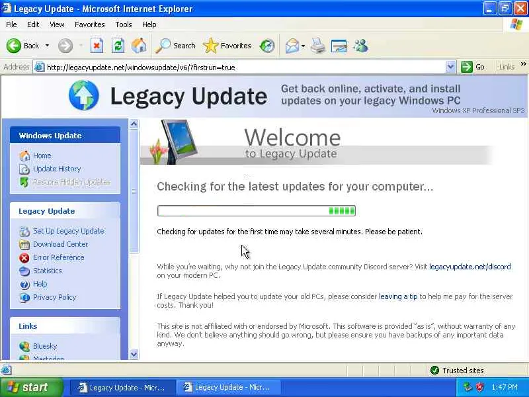Image resolution: width=529 pixels, height=397 pixels.
Task: Click the sidebar scrollbar thumb
Action: coord(134,191)
